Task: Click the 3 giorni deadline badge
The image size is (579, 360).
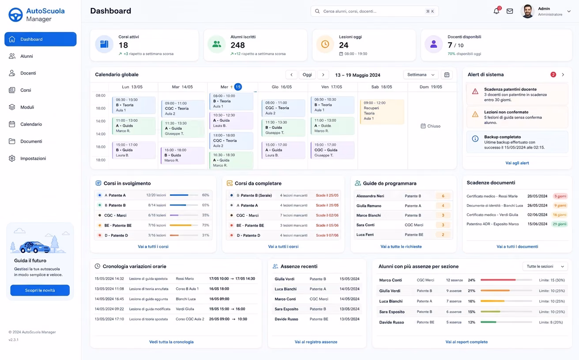Action: (x=560, y=196)
